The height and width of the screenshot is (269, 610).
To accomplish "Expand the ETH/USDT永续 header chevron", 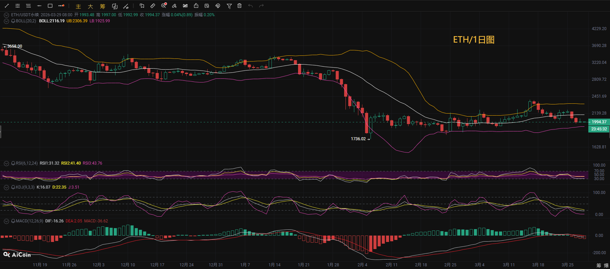I will tap(6, 15).
